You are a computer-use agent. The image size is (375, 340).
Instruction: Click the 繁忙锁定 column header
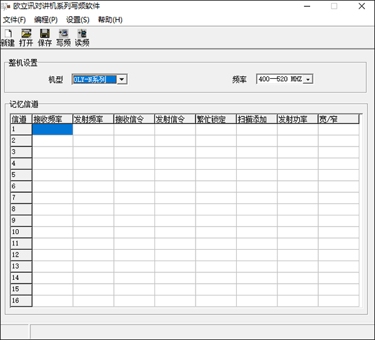(x=216, y=119)
